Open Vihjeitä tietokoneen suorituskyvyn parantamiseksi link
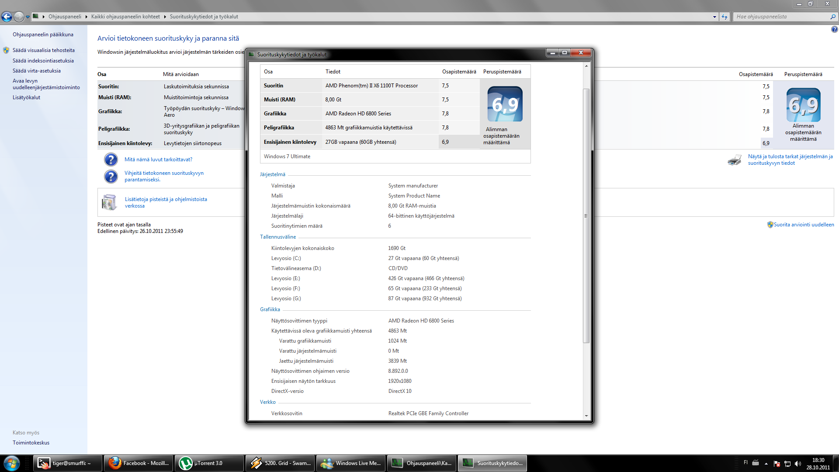Viewport: 839px width, 472px height. 164,176
